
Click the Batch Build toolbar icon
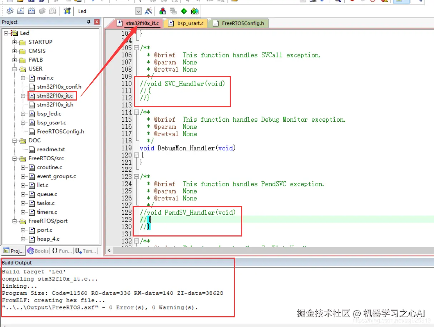[x=42, y=11]
